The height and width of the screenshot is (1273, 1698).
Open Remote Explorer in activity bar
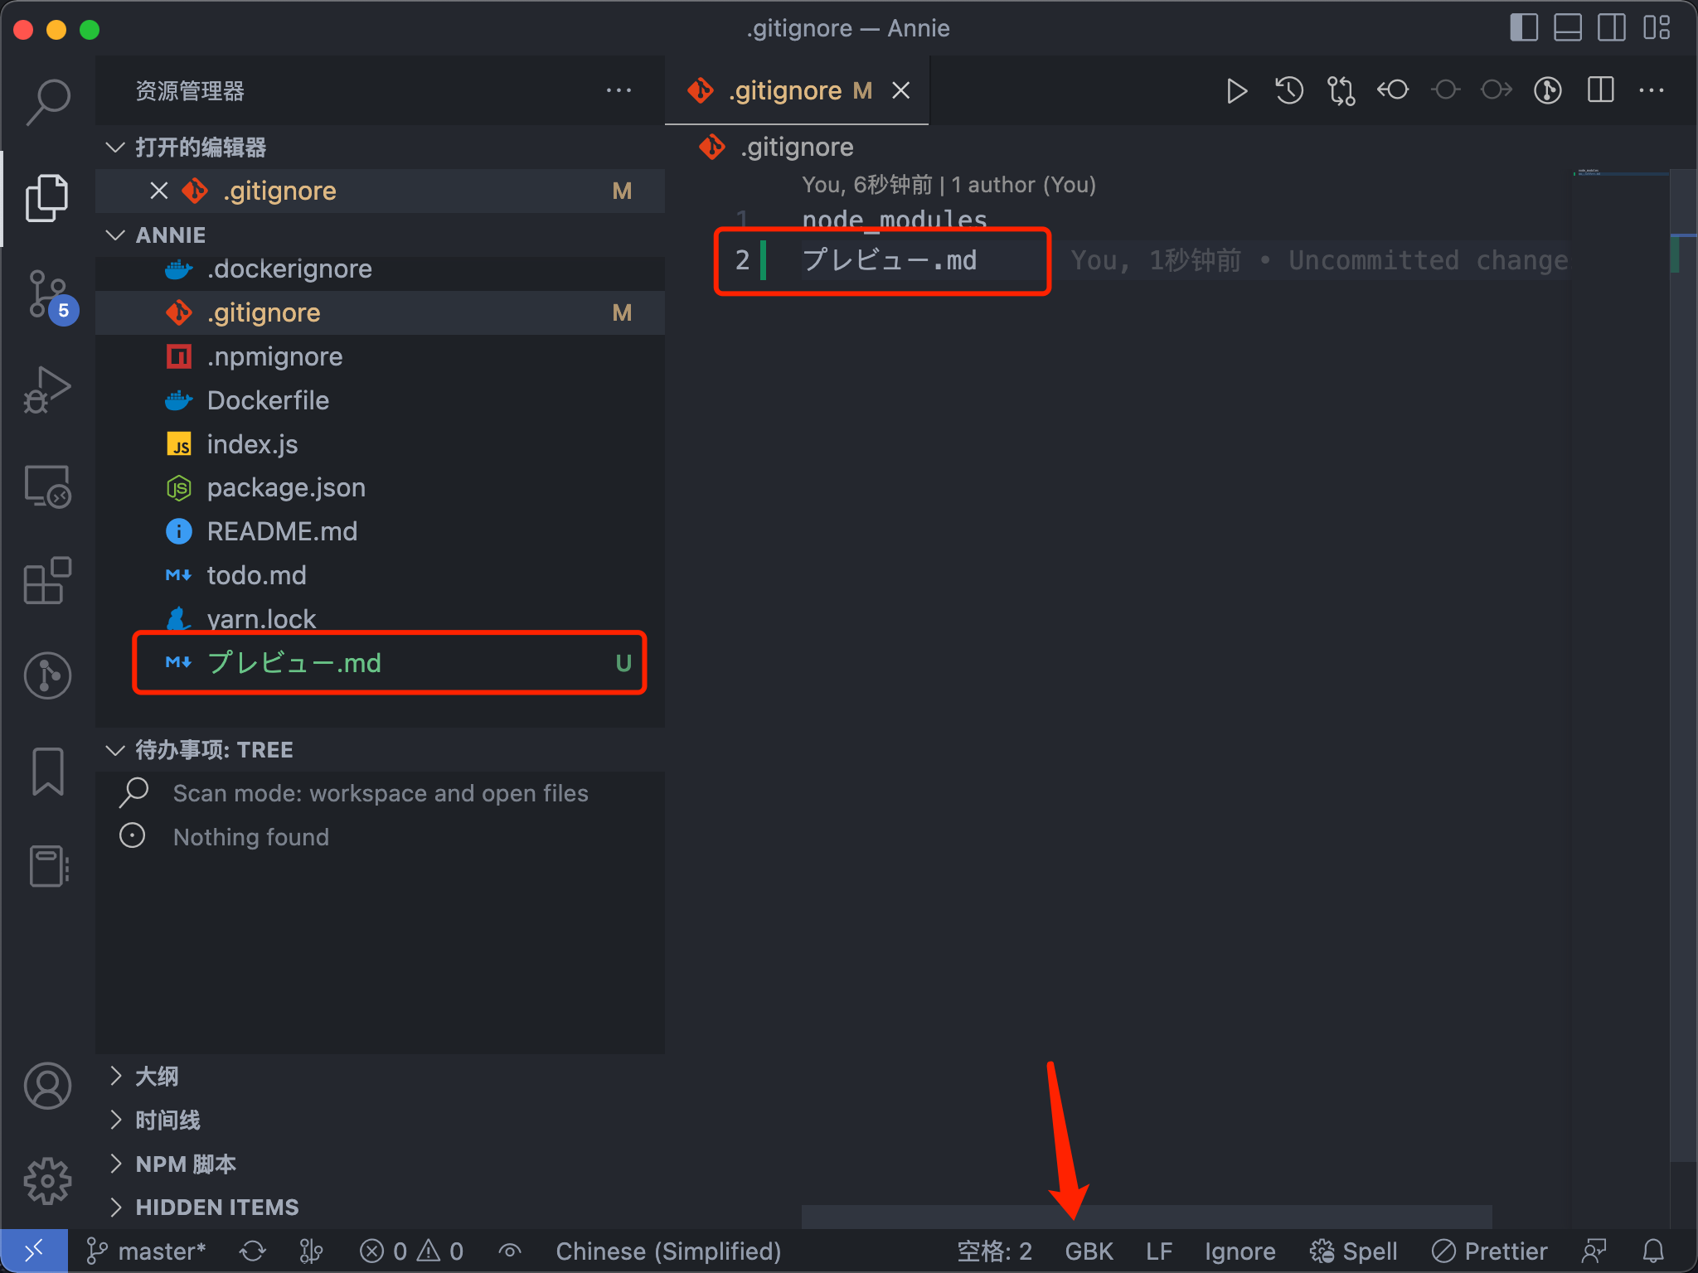(x=47, y=486)
